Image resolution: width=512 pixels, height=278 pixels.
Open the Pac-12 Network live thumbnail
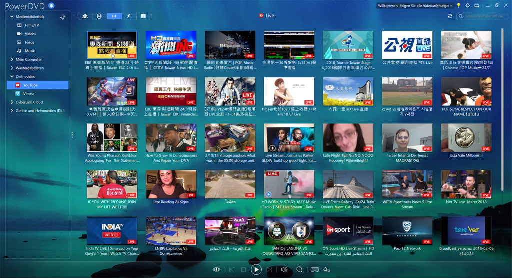pos(407,231)
